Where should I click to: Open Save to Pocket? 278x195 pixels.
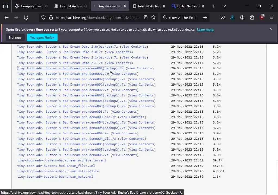223,18
